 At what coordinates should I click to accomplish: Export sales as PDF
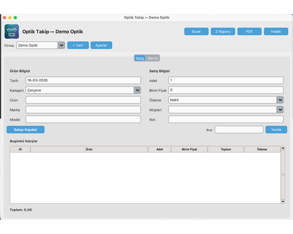(x=250, y=32)
